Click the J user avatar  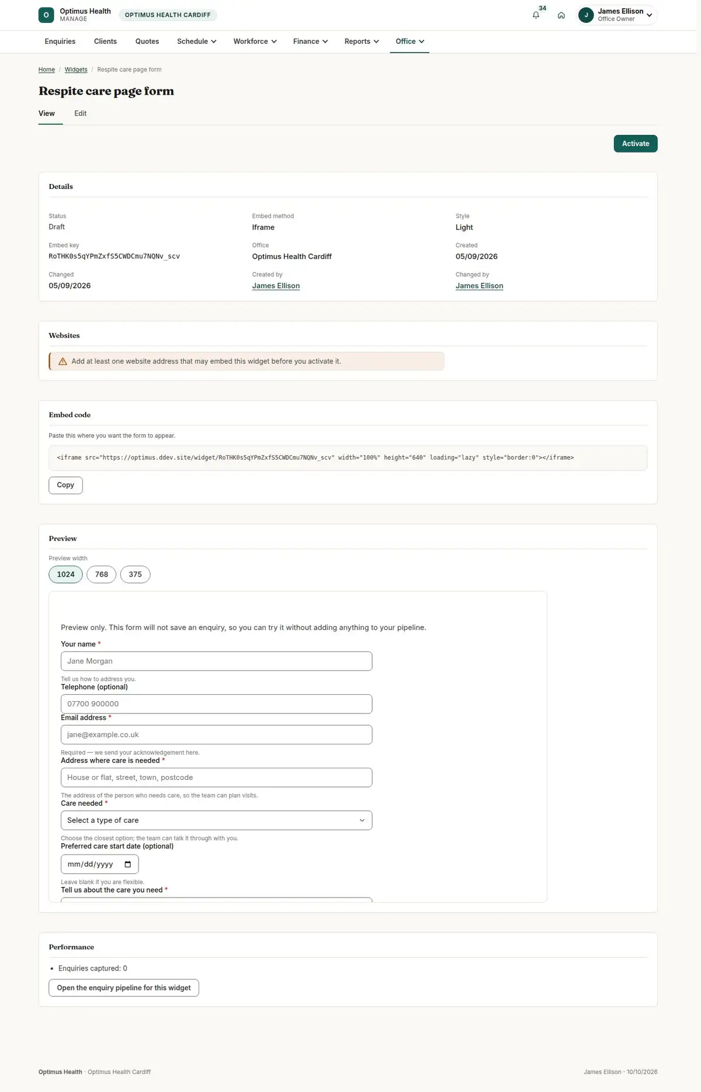click(586, 15)
